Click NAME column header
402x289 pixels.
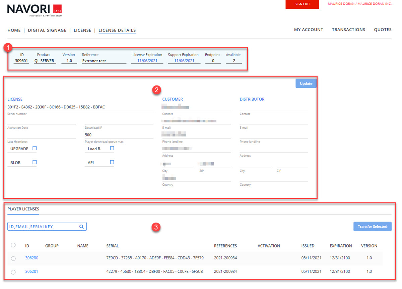click(83, 246)
